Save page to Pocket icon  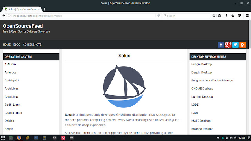(240, 16)
